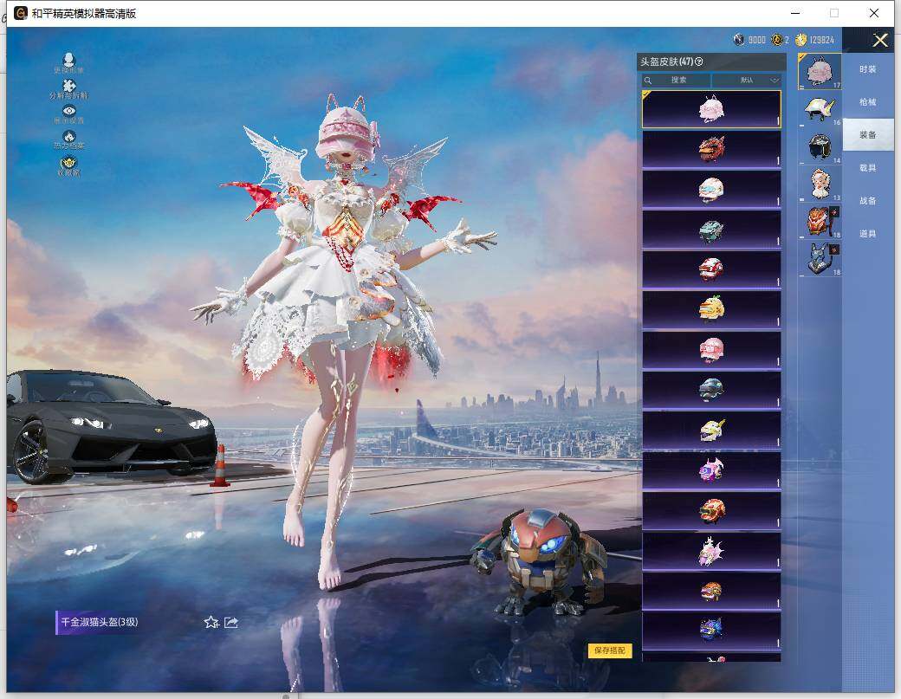Expand the 默认 sort dropdown
Image resolution: width=901 pixels, height=699 pixels.
coord(747,80)
